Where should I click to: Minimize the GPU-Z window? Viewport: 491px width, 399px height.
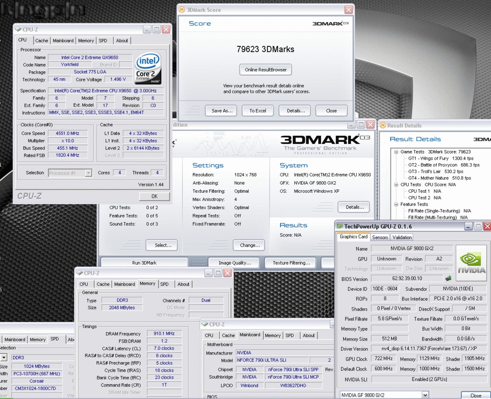pos(468,226)
